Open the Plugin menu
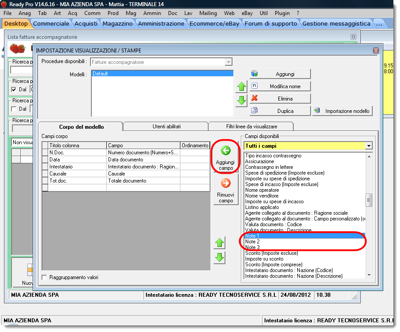Viewport: 400px width, 332px height. click(282, 13)
